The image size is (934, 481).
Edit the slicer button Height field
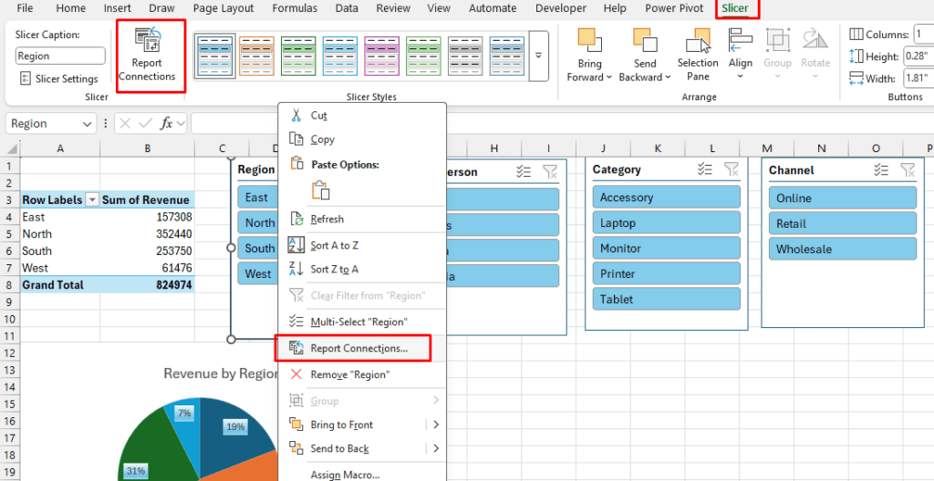pos(918,56)
